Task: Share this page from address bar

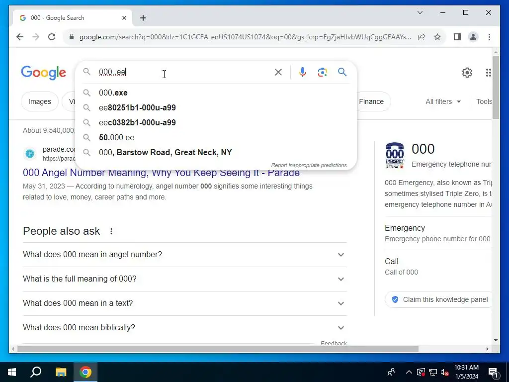Action: (422, 37)
